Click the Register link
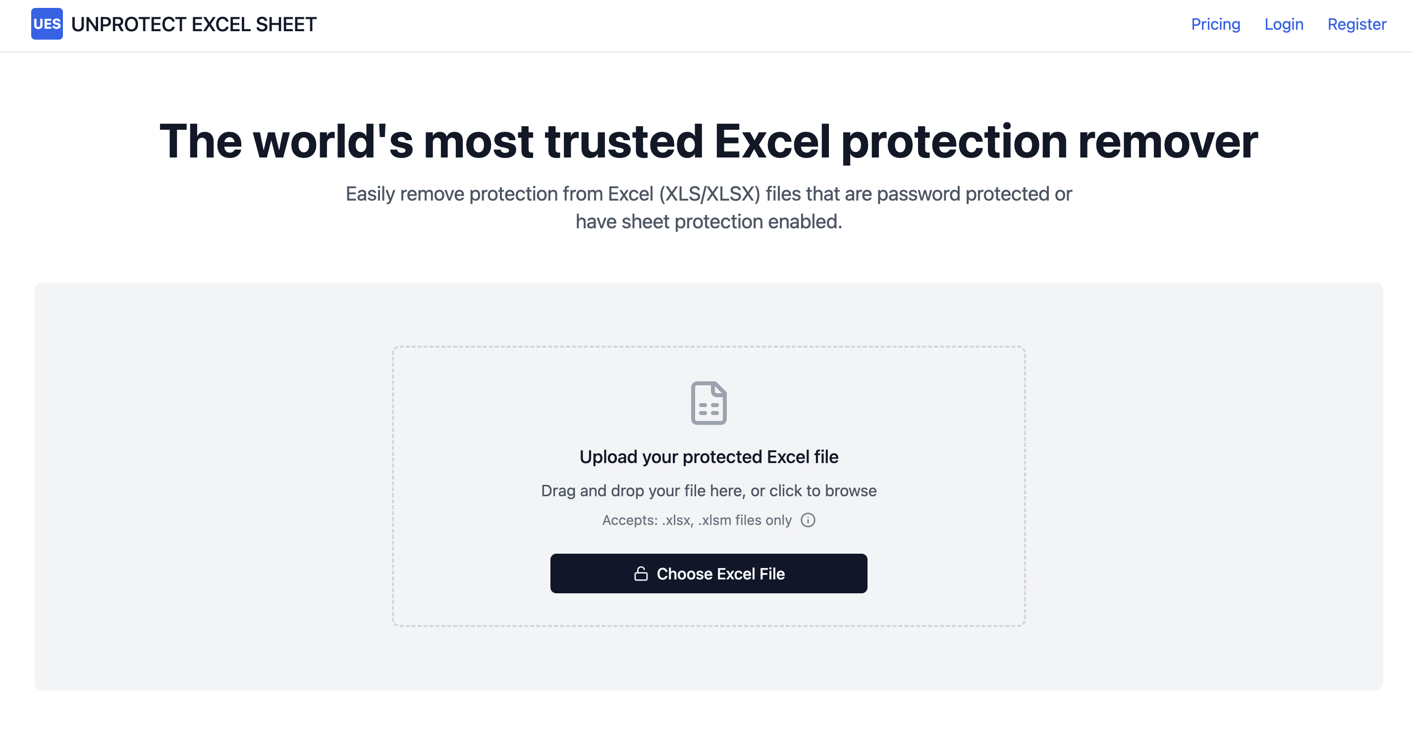1413x729 pixels. (1357, 25)
